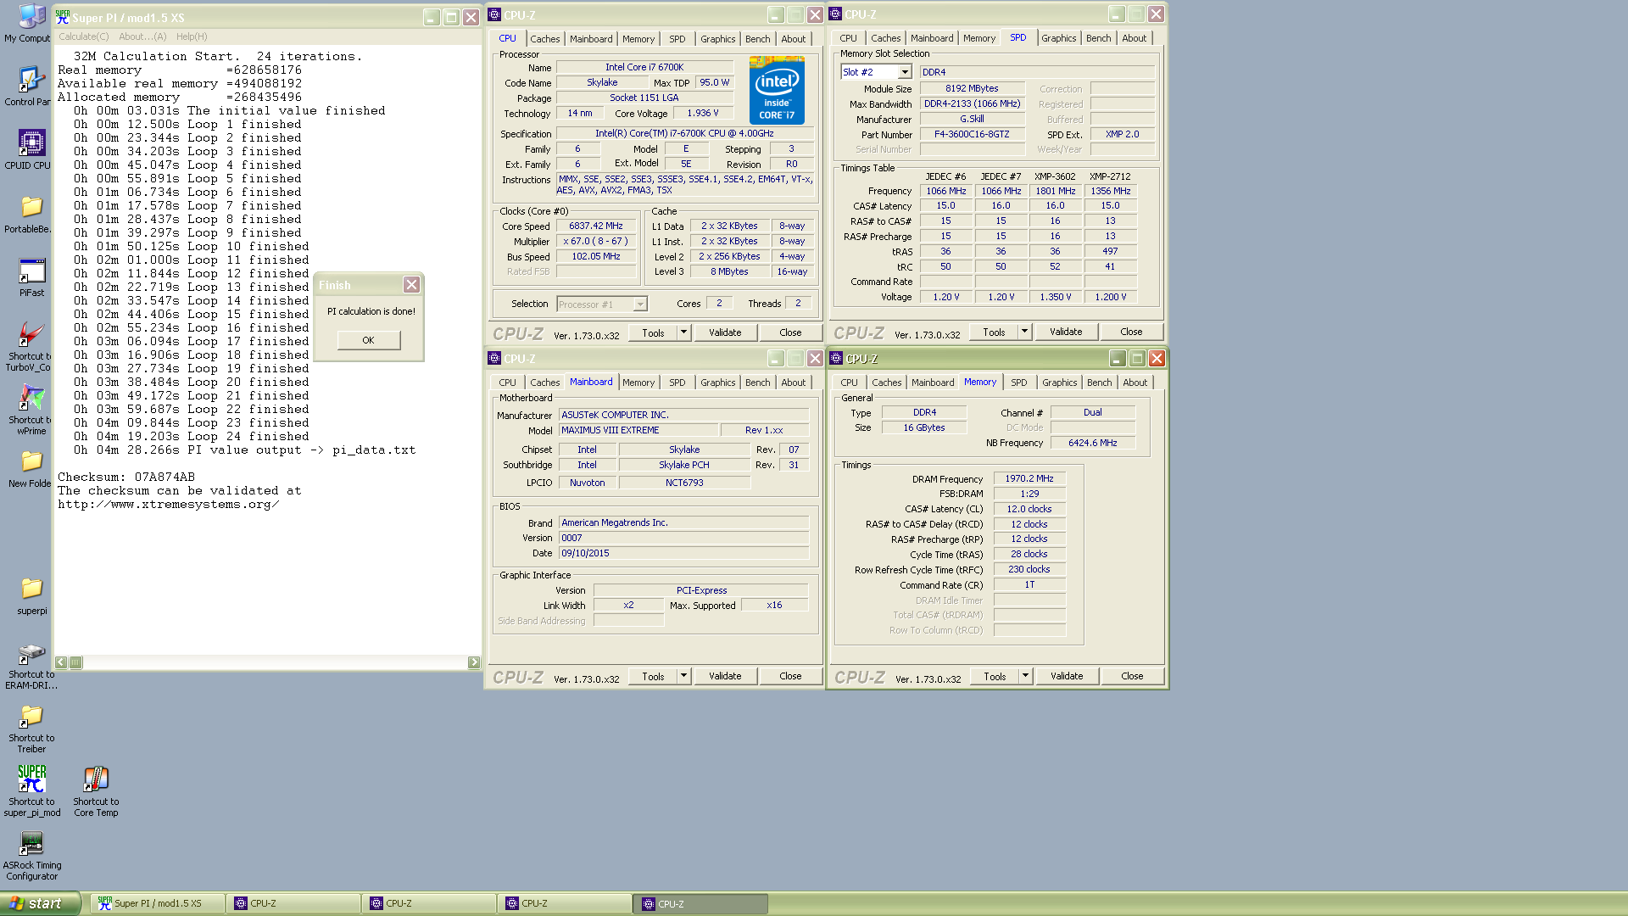Image resolution: width=1628 pixels, height=916 pixels.
Task: Click Tools button in CPU window
Action: 653,332
